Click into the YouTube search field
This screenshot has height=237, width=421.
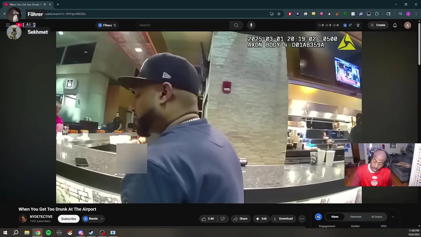tap(183, 25)
